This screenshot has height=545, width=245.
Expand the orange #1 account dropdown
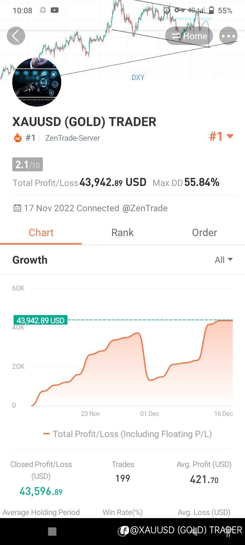point(221,137)
